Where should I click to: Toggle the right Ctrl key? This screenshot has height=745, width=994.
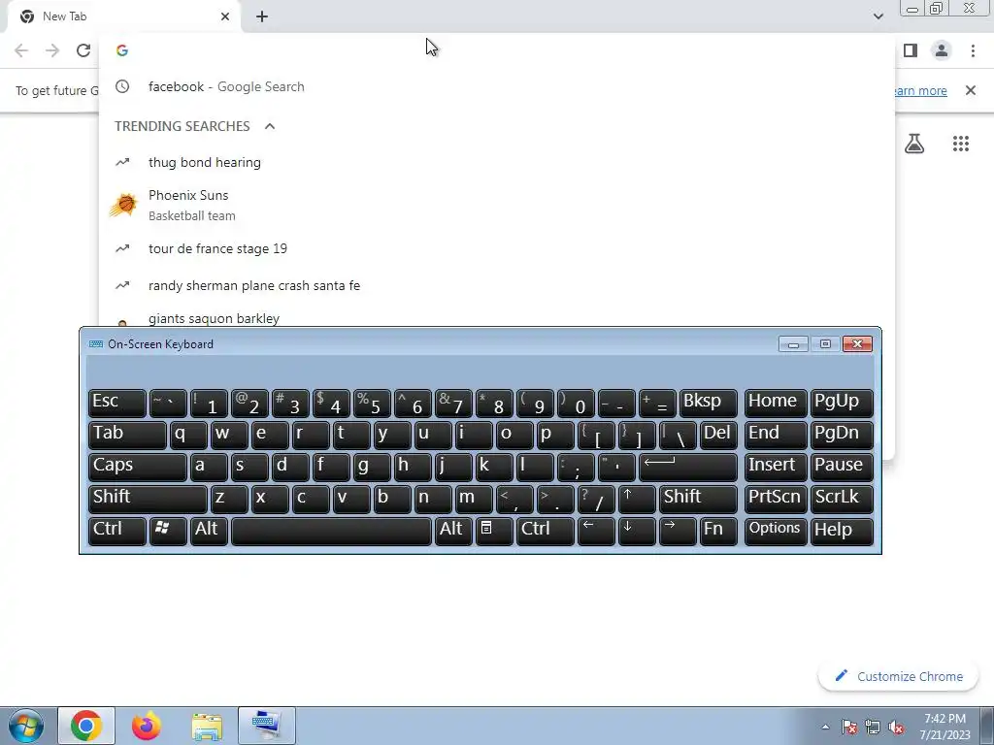[546, 531]
